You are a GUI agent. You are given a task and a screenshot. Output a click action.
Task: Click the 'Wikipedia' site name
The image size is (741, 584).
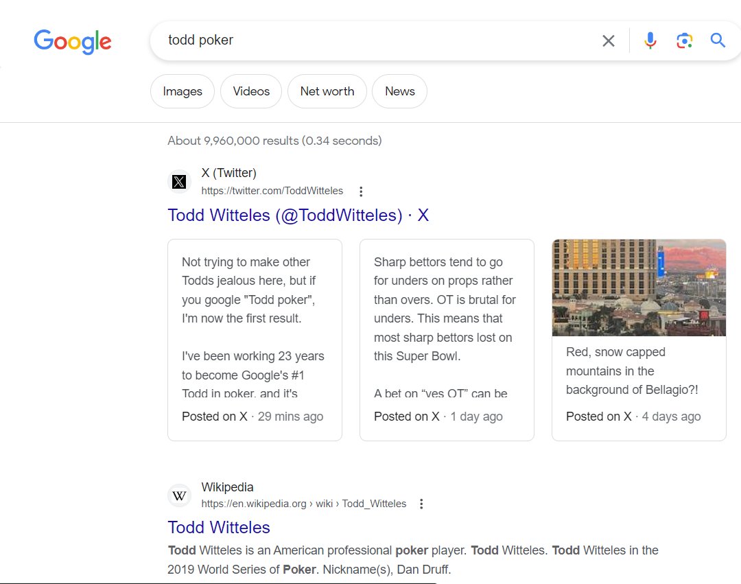pyautogui.click(x=227, y=487)
